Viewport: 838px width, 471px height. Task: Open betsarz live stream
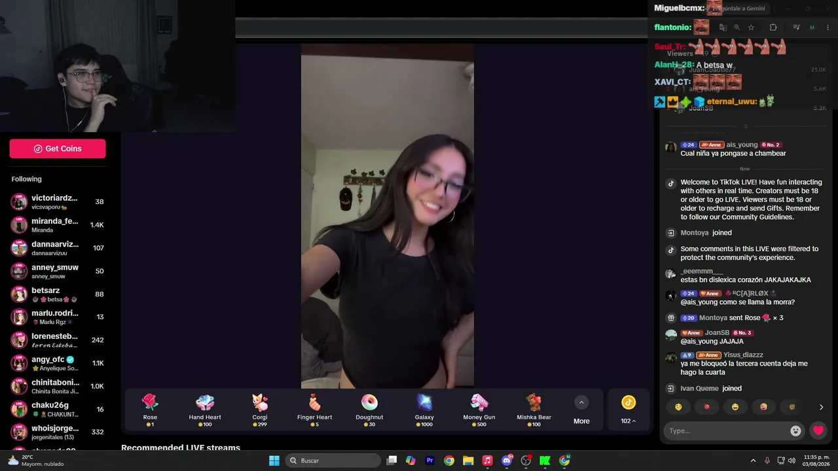58,294
